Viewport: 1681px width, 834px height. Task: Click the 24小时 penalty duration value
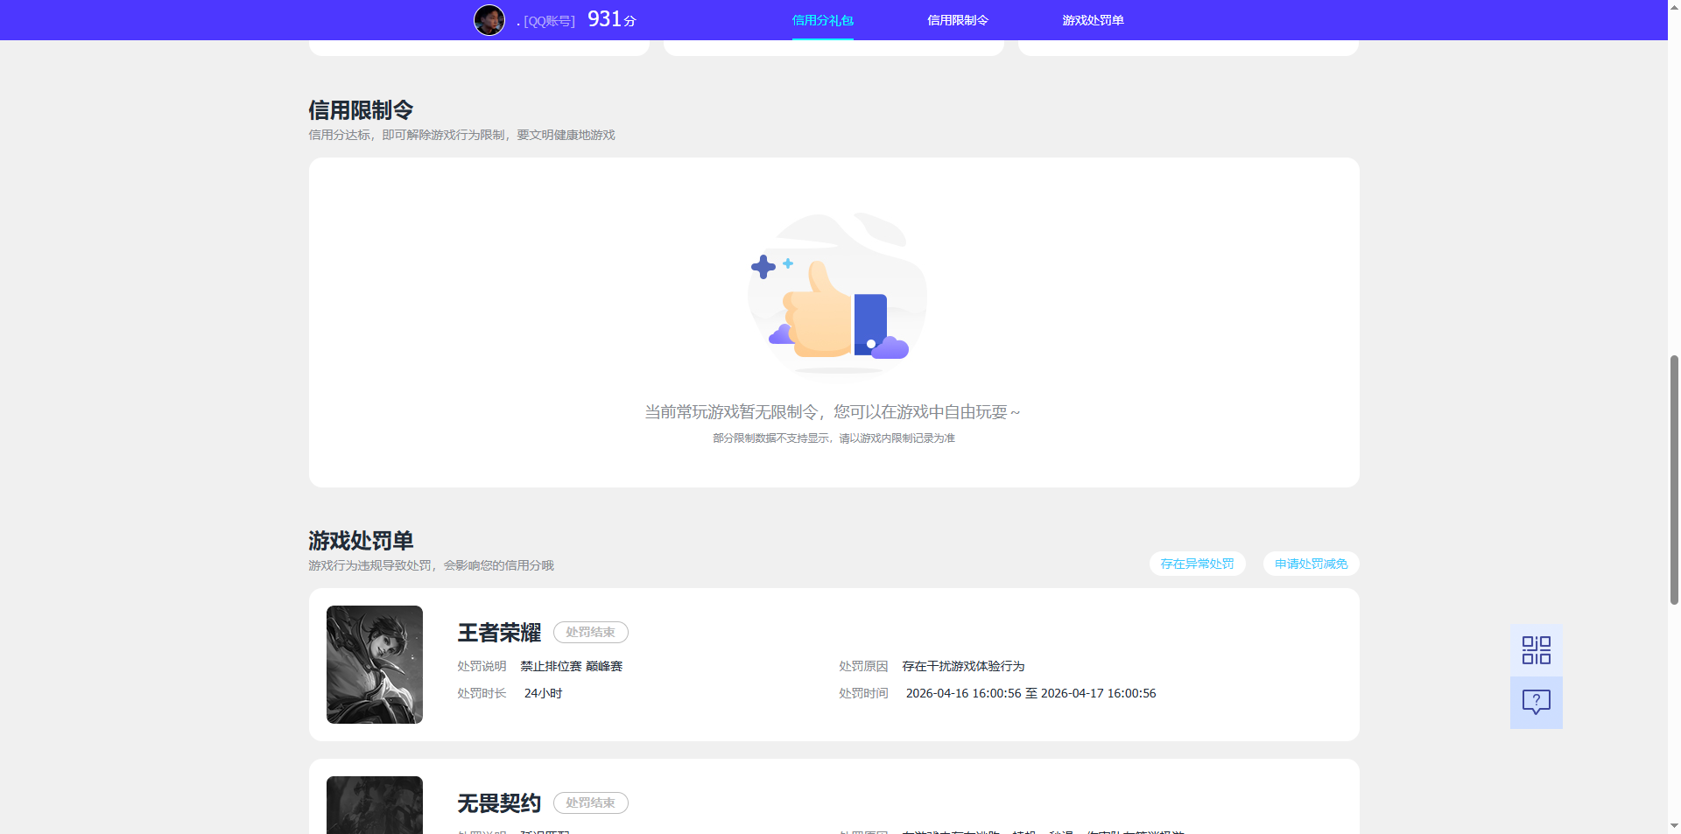(x=543, y=693)
